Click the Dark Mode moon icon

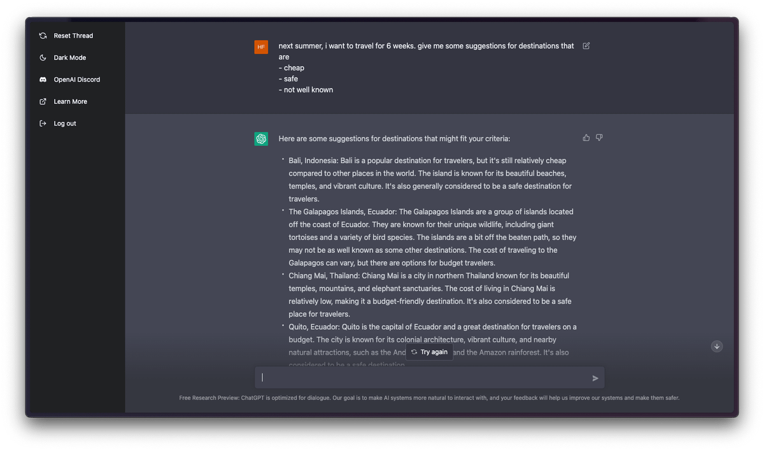pyautogui.click(x=43, y=58)
